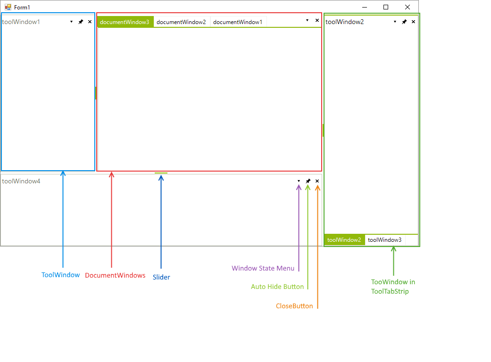This screenshot has height=362, width=491.
Task: Click the close icon on the document tab strip
Action: point(317,20)
